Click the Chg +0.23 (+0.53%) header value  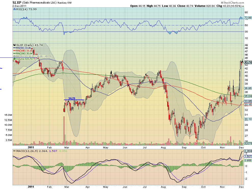(229, 6)
